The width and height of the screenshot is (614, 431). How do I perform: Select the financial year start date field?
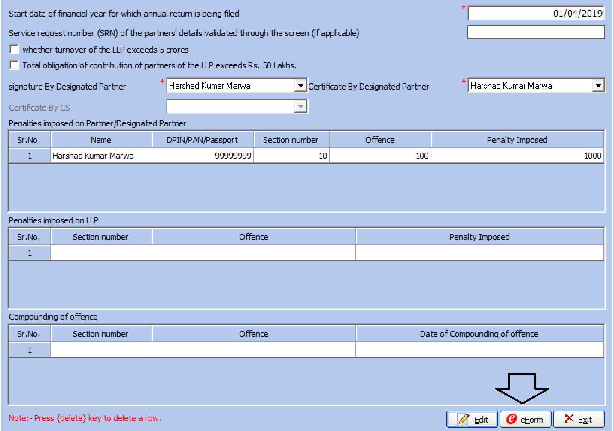point(536,13)
